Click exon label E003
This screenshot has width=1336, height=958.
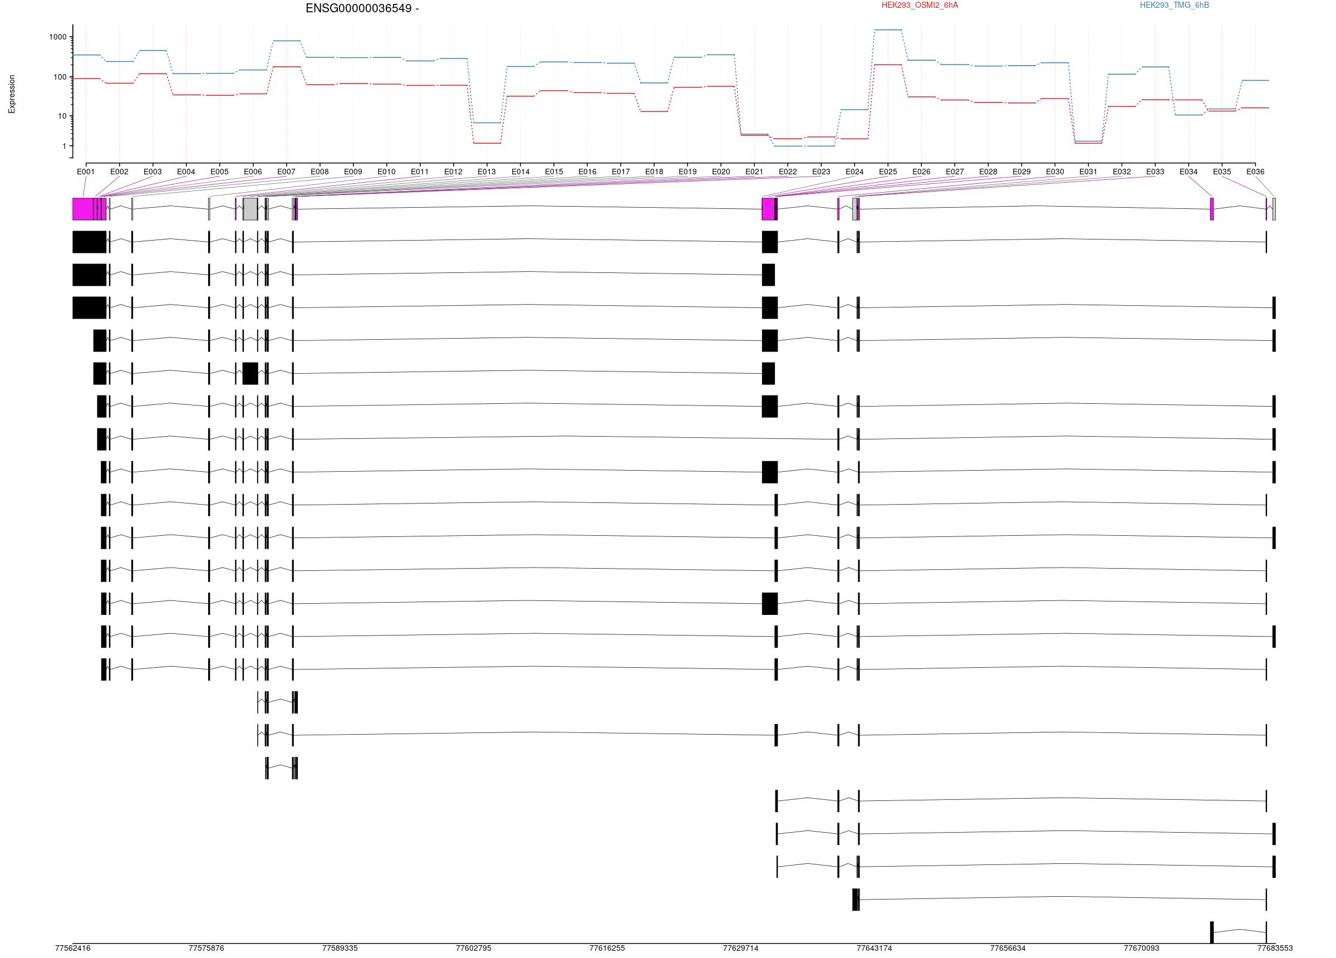pos(153,172)
